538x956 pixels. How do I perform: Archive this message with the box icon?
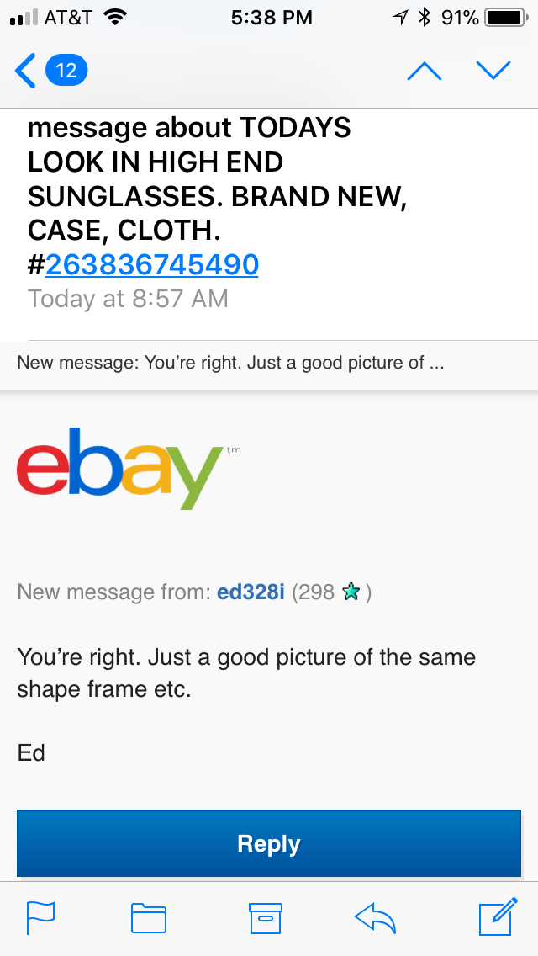(265, 918)
